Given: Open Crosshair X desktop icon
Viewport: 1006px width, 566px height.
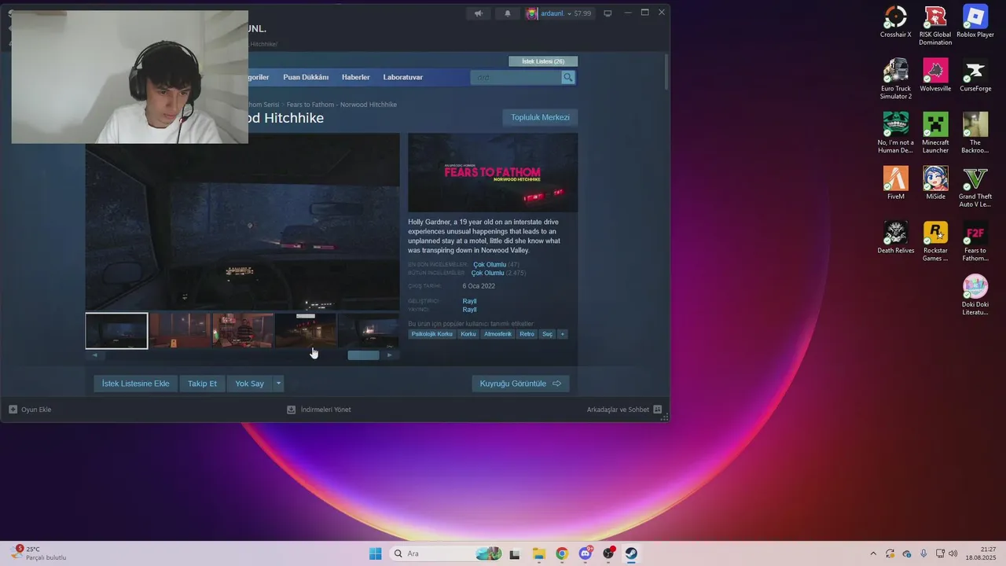Looking at the screenshot, I should pyautogui.click(x=895, y=22).
